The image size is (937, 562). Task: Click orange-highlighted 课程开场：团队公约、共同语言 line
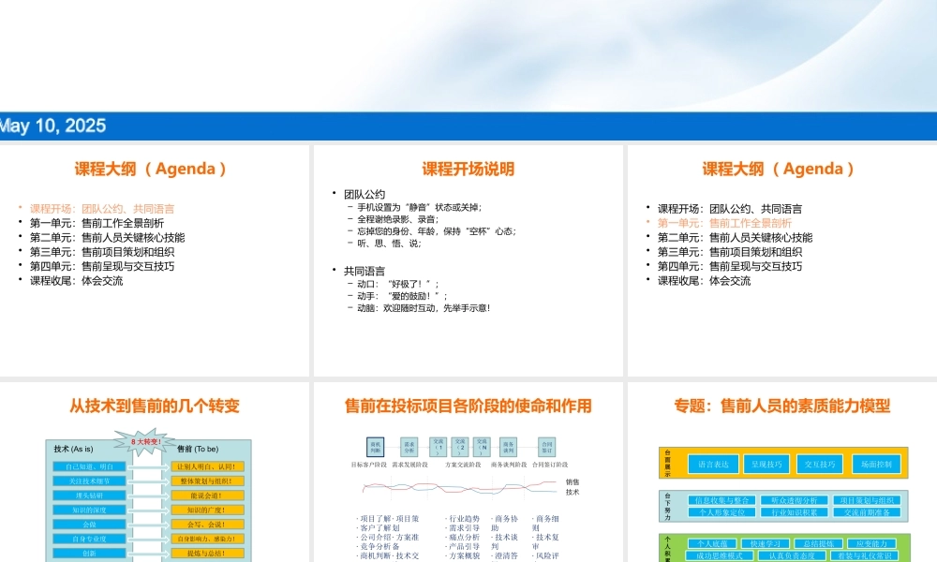click(x=102, y=209)
